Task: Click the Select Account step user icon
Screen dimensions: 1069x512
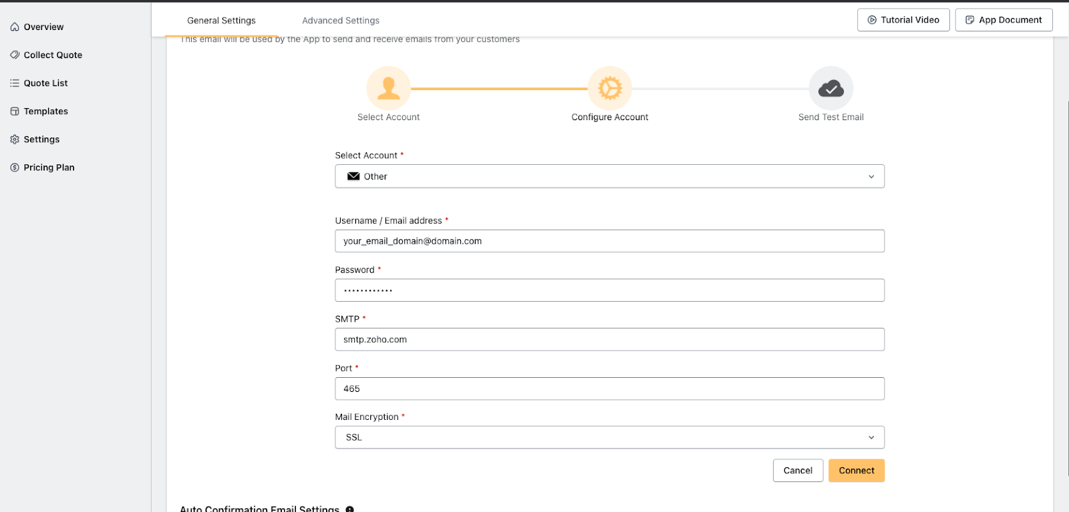Action: pyautogui.click(x=388, y=88)
